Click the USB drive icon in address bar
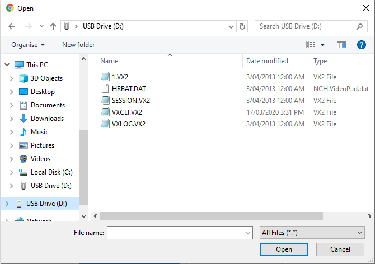This screenshot has height=264, width=375. [x=67, y=26]
